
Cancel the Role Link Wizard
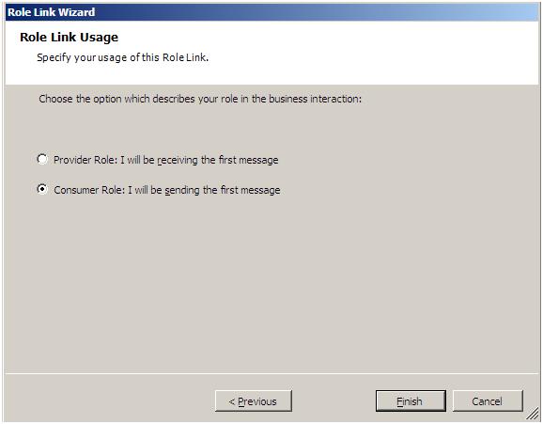click(x=488, y=401)
